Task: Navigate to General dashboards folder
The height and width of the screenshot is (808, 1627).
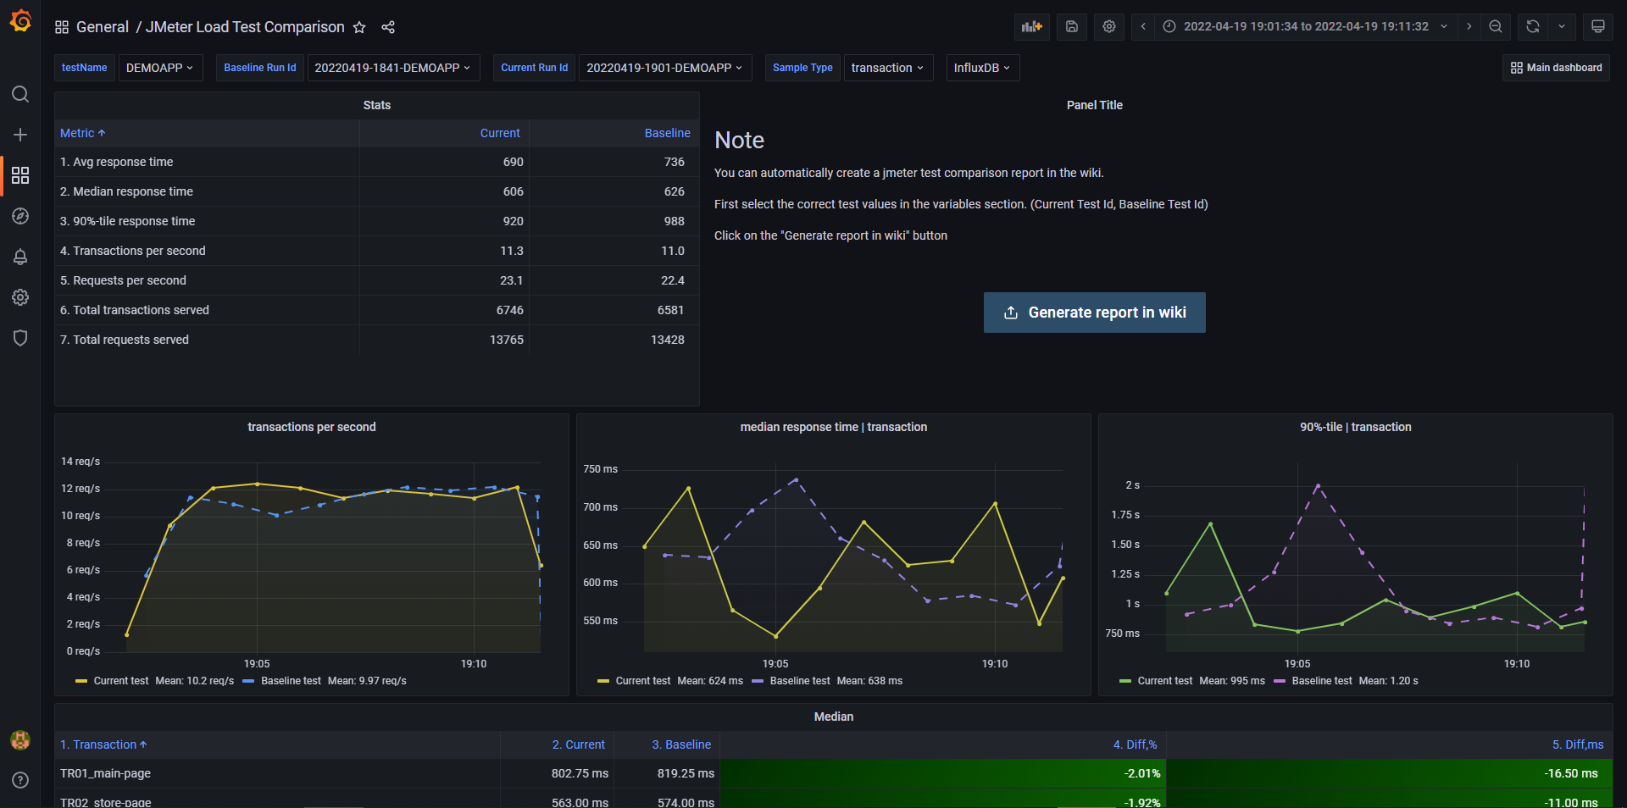Action: [103, 26]
